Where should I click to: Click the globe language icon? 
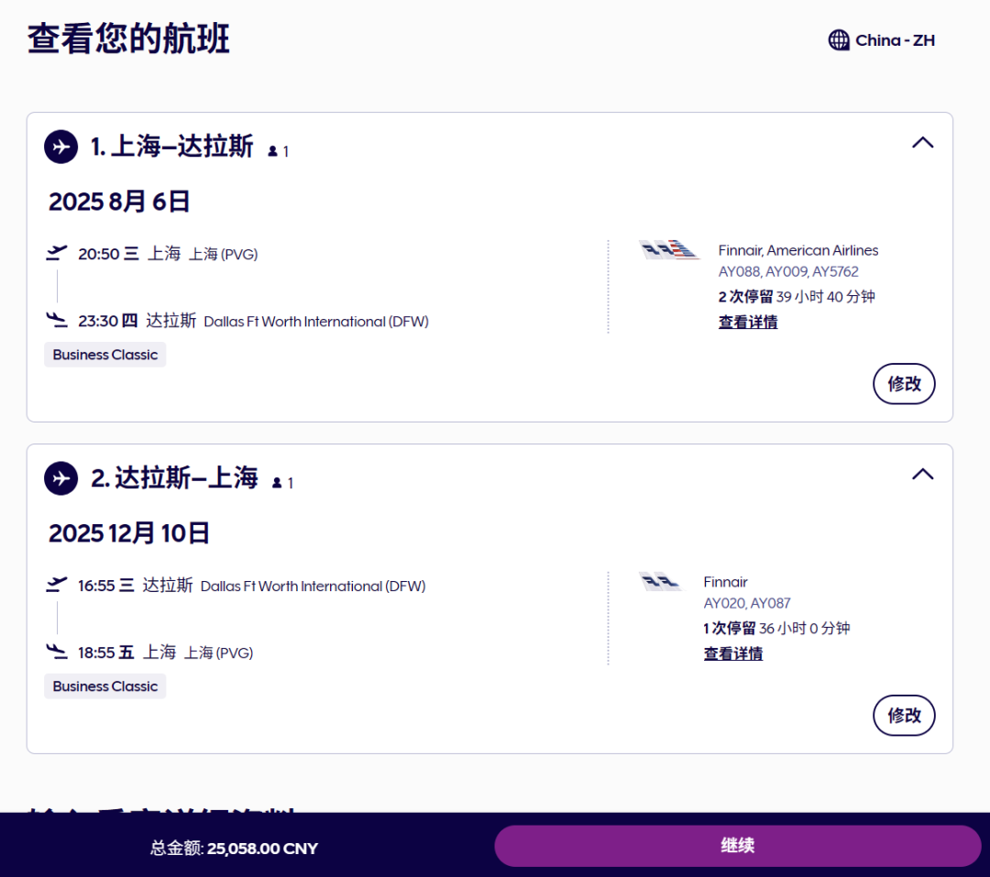pos(838,40)
